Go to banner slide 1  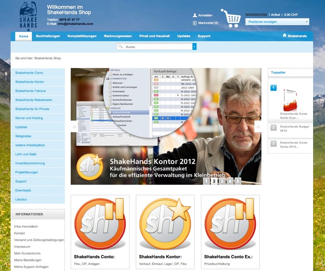click(206, 181)
